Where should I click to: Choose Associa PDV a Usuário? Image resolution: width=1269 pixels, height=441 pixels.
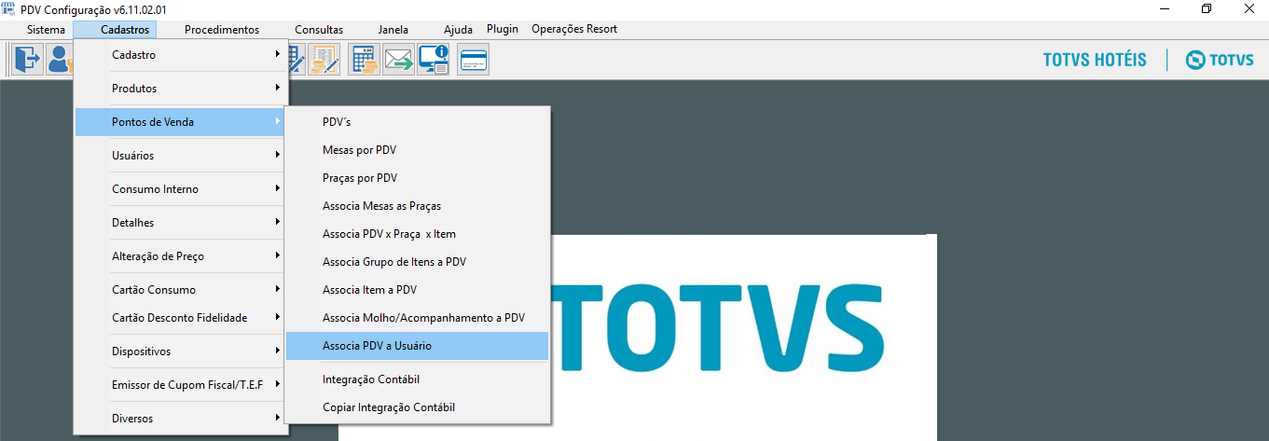(x=417, y=346)
